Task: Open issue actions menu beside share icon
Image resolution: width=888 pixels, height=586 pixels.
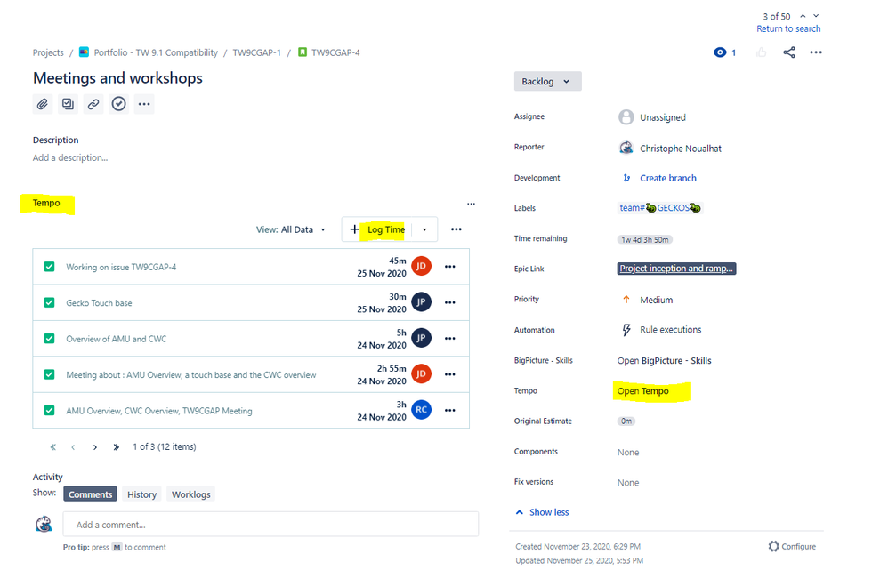Action: coord(816,52)
